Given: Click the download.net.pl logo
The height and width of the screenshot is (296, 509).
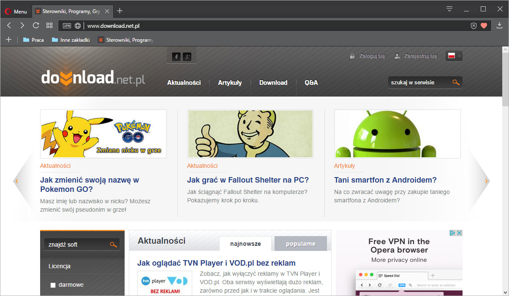Looking at the screenshot, I should [93, 78].
